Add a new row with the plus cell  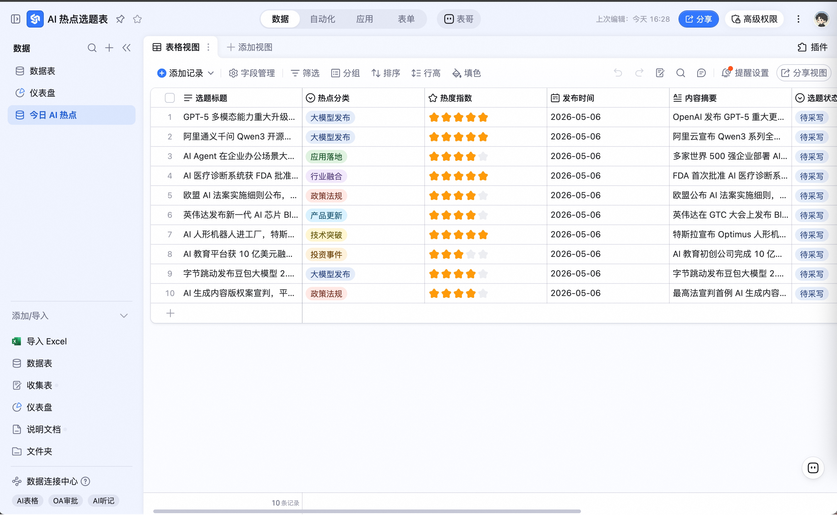[x=170, y=313]
